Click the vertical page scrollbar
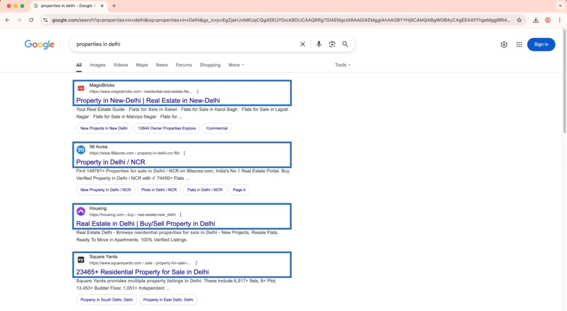The image size is (567, 311). (x=564, y=82)
